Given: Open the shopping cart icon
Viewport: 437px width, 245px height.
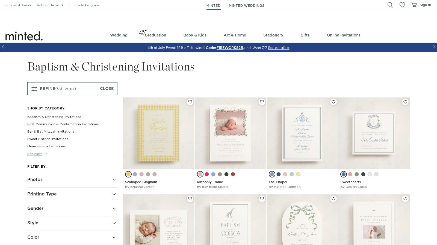Looking at the screenshot, I should pos(414,5).
